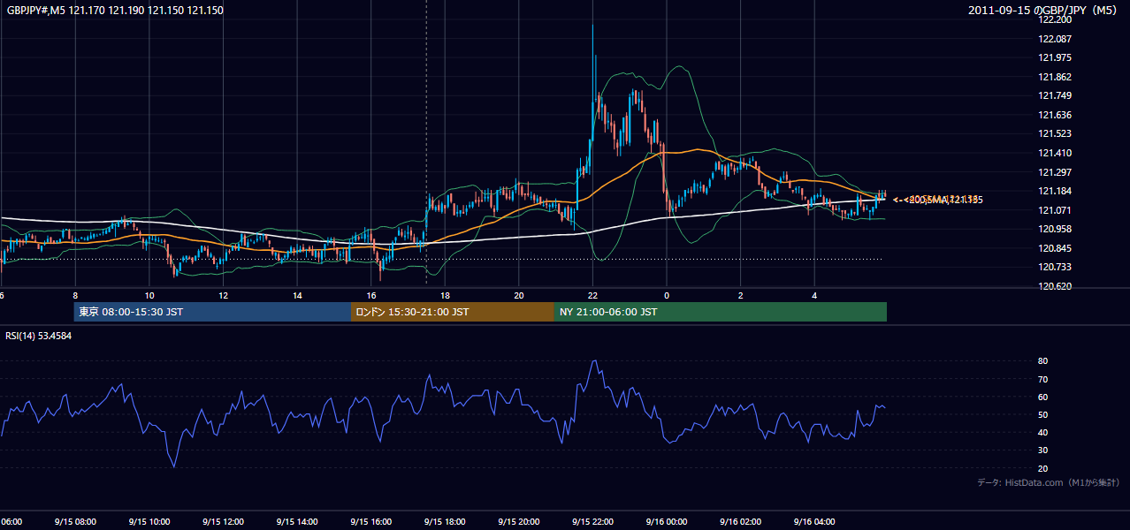Screen dimensions: 1130x530
Task: Select the ロンドン 15:30-21:00 JST session bar
Action: (x=453, y=312)
